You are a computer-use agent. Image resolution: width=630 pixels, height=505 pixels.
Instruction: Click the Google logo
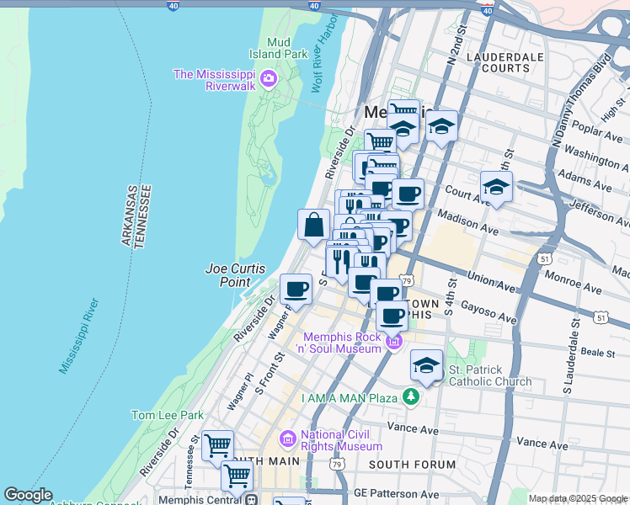(28, 495)
